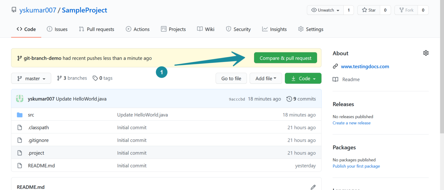
Task: Click the commit hash 9acccbd
Action: tap(237, 99)
